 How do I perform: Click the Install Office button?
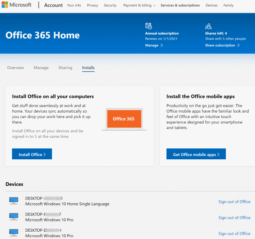point(32,154)
